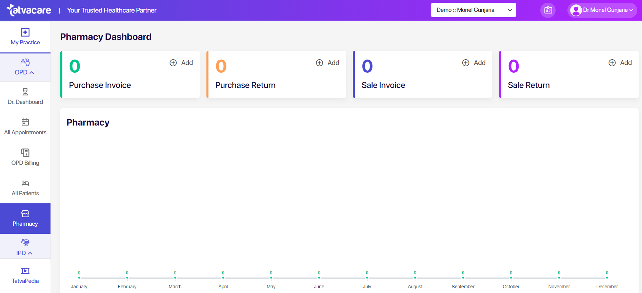642x293 pixels.
Task: Add a new Sale Invoice
Action: point(474,63)
